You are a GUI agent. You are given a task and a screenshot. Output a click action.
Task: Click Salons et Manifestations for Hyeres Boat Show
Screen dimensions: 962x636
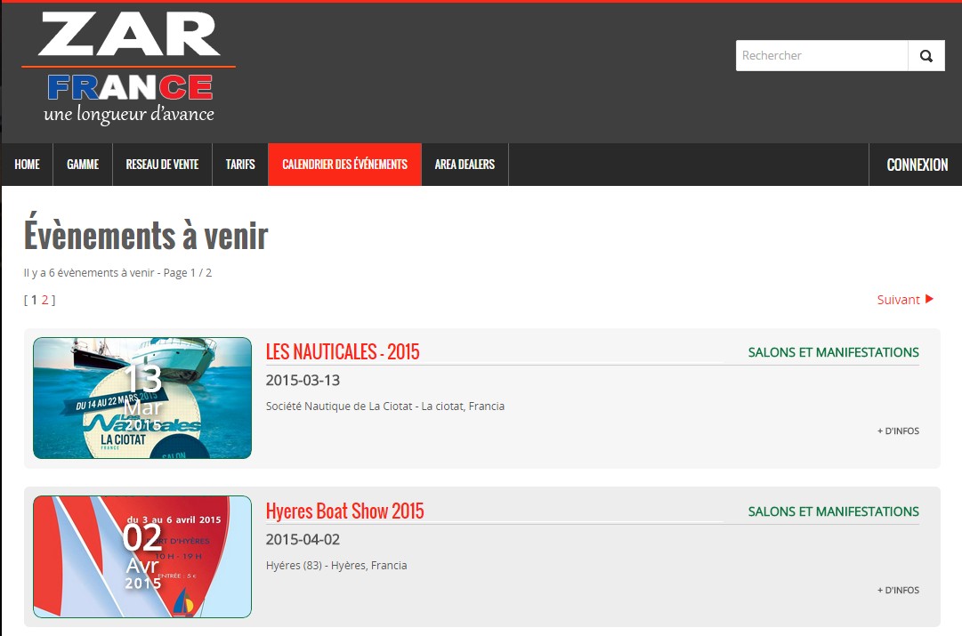(x=833, y=511)
